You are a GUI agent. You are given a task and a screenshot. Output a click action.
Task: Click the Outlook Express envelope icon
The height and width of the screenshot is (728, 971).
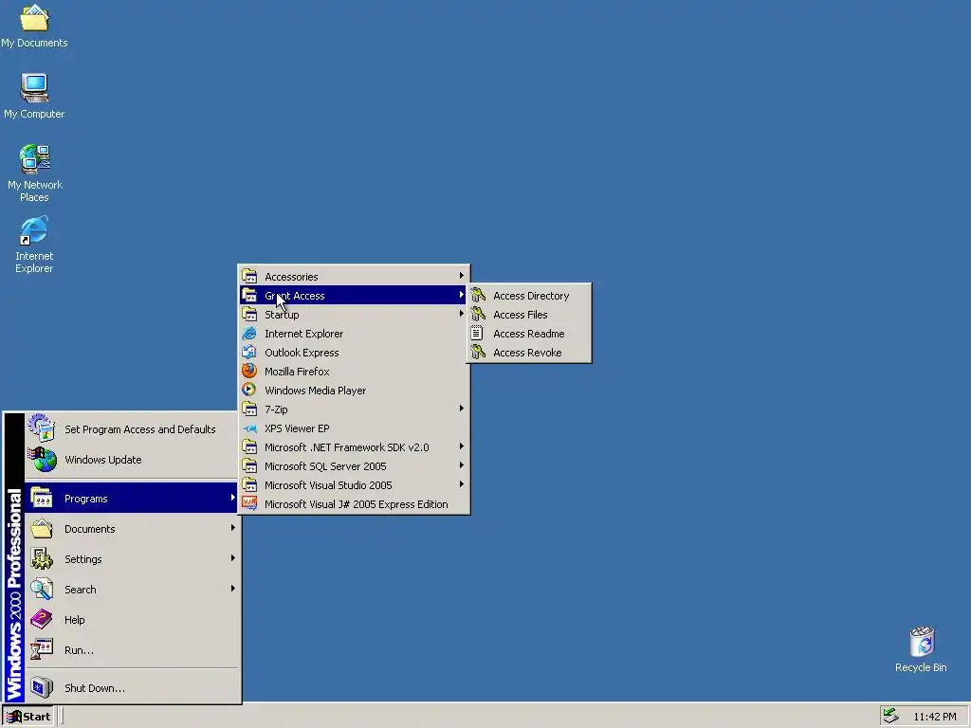[x=249, y=353]
